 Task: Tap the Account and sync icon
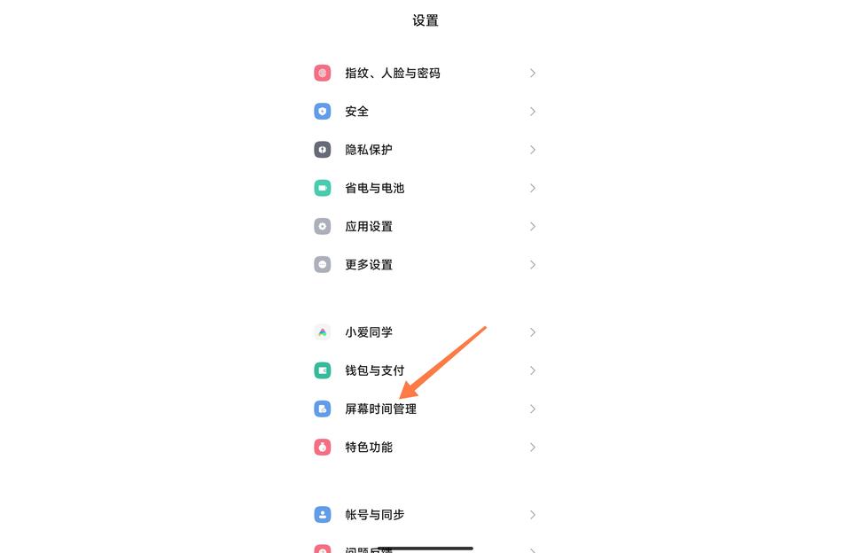323,515
